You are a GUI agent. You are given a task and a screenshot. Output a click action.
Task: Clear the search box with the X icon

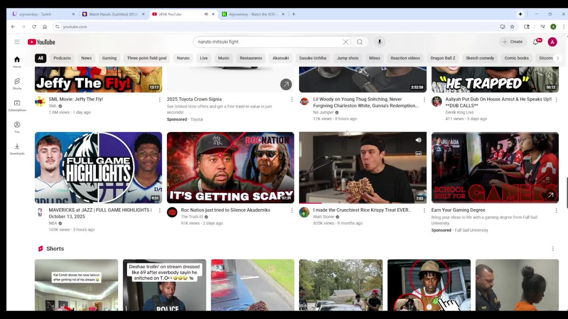346,42
